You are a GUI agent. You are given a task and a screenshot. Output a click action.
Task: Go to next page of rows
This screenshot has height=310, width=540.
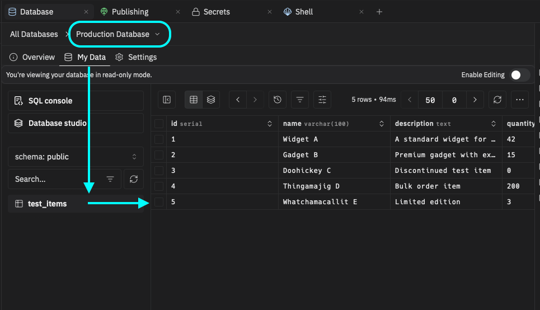(475, 100)
